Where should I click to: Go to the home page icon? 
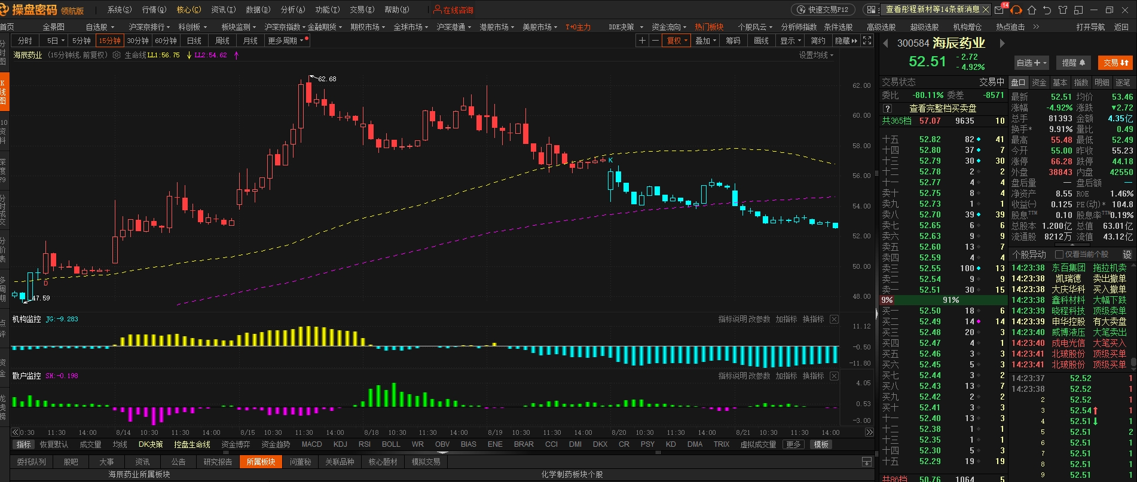click(1032, 10)
